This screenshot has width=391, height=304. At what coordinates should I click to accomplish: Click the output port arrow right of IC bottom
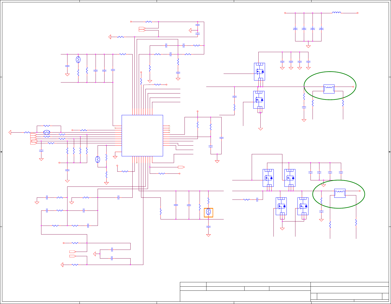pyautogui.click(x=181, y=167)
